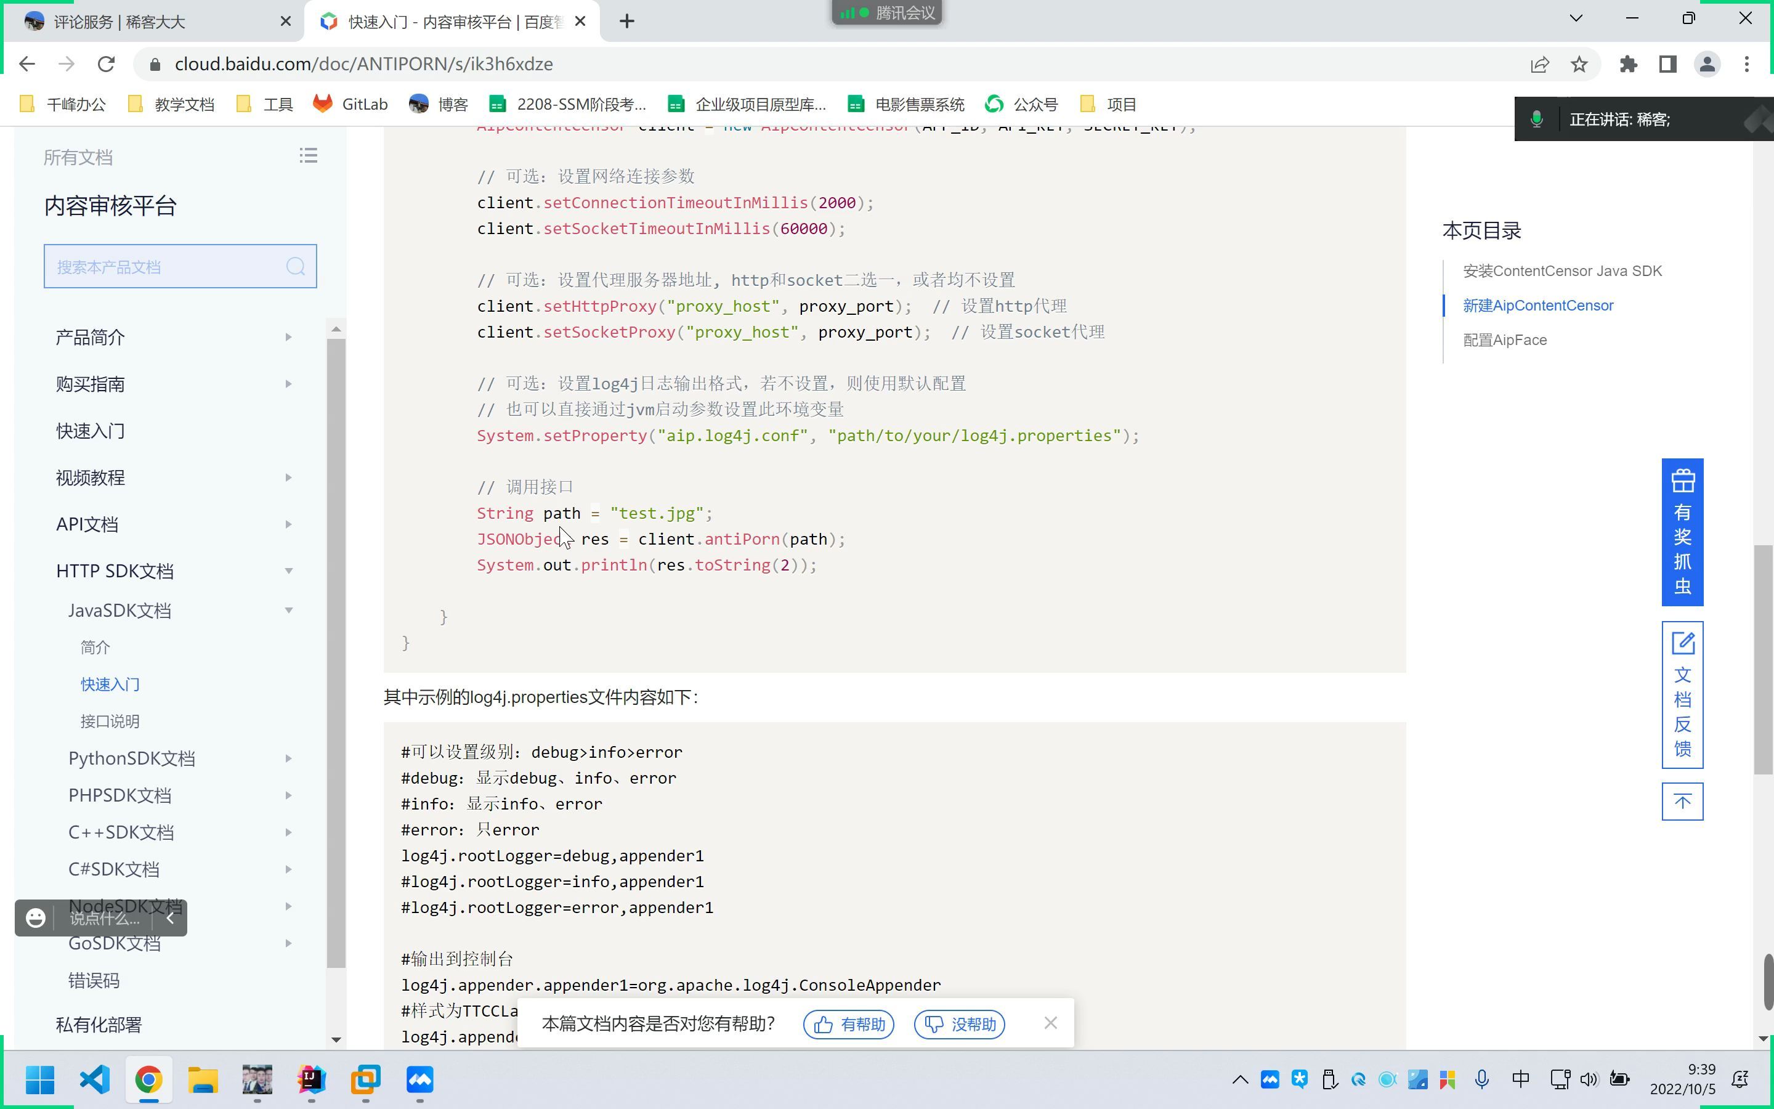The image size is (1774, 1109).
Task: Open 文档反馈 feedback button
Action: coord(1682,694)
